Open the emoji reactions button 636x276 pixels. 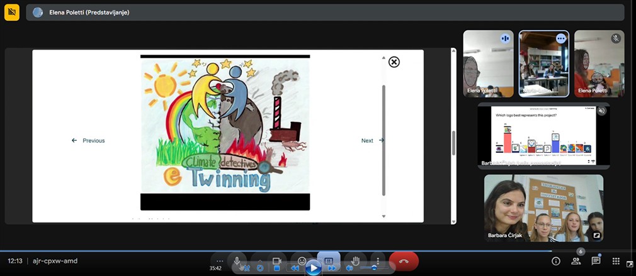tap(302, 261)
